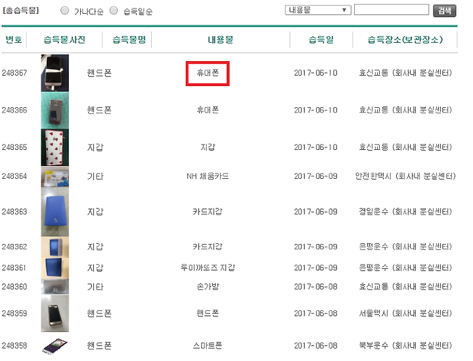This screenshot has height=361, width=473.
Task: Click item number 248364
Action: pyautogui.click(x=14, y=176)
